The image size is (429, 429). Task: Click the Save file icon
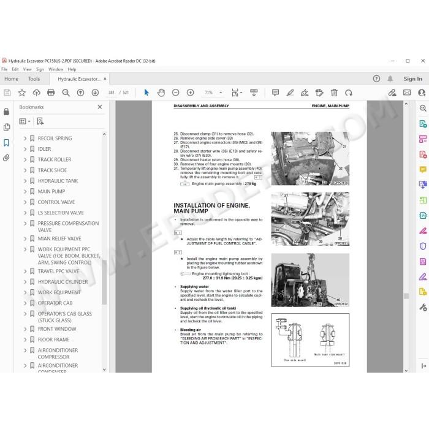point(7,93)
